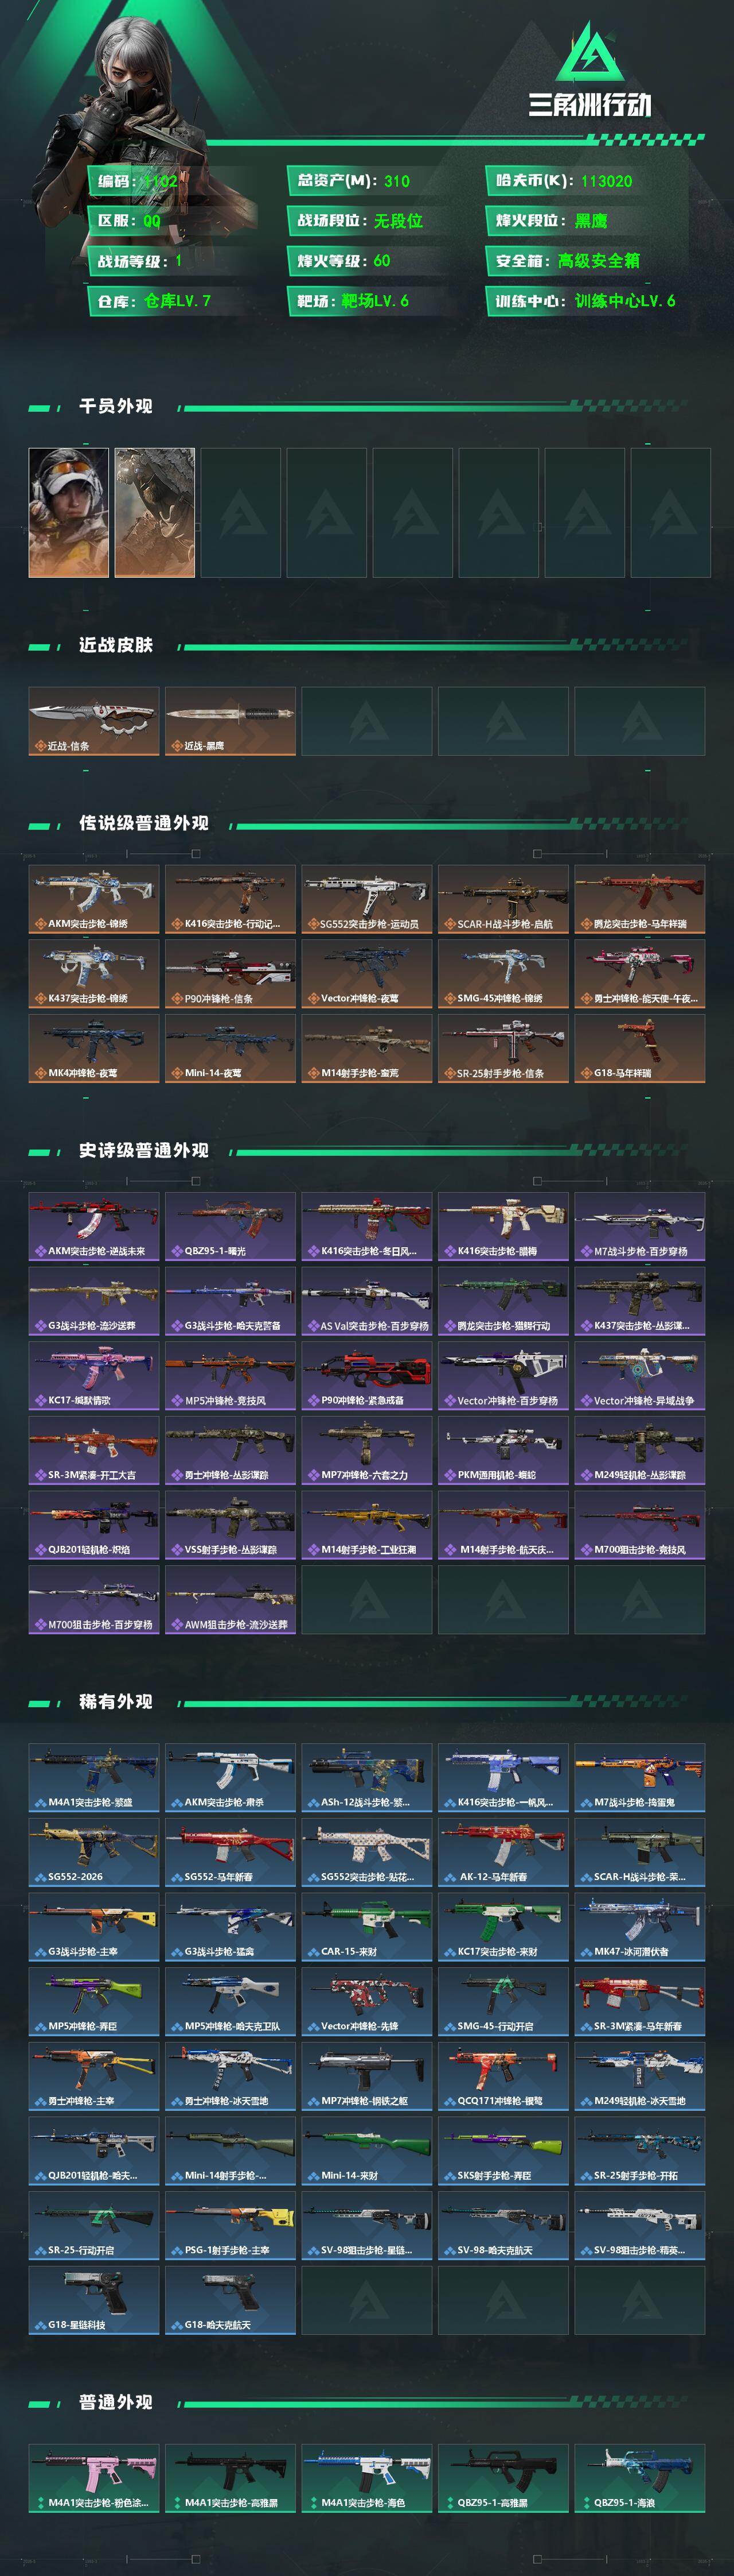This screenshot has width=734, height=2576.
Task: Select the 近战-黑鹰 melee skin
Action: coord(230,721)
